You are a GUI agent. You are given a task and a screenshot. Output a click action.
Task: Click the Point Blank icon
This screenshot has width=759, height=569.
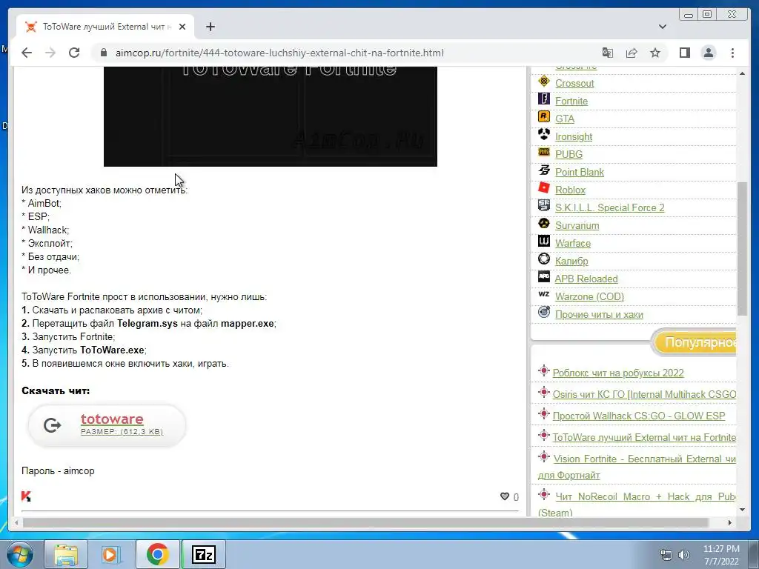[x=544, y=170]
